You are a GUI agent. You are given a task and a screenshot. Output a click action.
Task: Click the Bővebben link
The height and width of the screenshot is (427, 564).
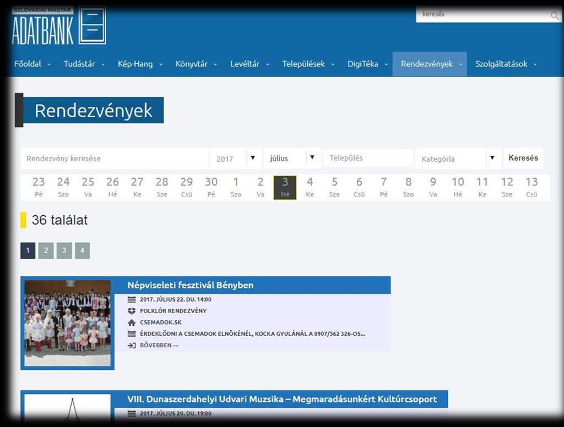[x=159, y=346]
